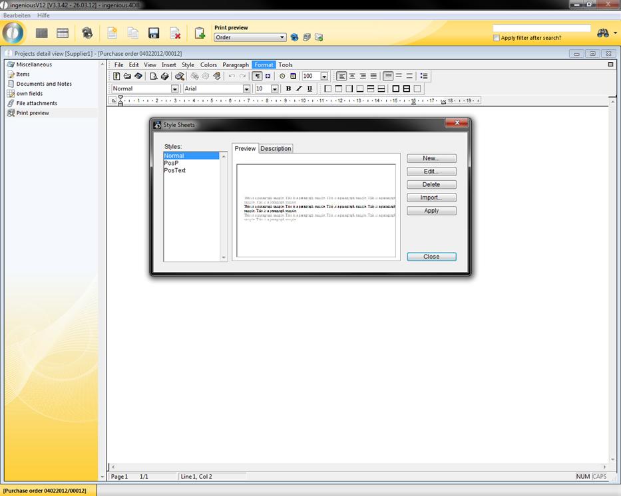The image size is (621, 496).
Task: Expand the zoom 100 dropdown
Action: pyautogui.click(x=324, y=76)
